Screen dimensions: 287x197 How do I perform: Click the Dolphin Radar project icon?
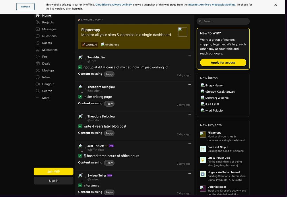pos(203,189)
